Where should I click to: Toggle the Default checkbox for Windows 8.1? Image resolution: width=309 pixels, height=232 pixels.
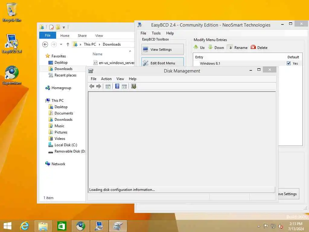[x=289, y=63]
